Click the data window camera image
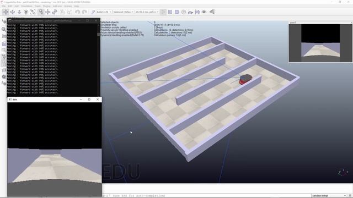This screenshot has width=353, height=198. coord(55,149)
